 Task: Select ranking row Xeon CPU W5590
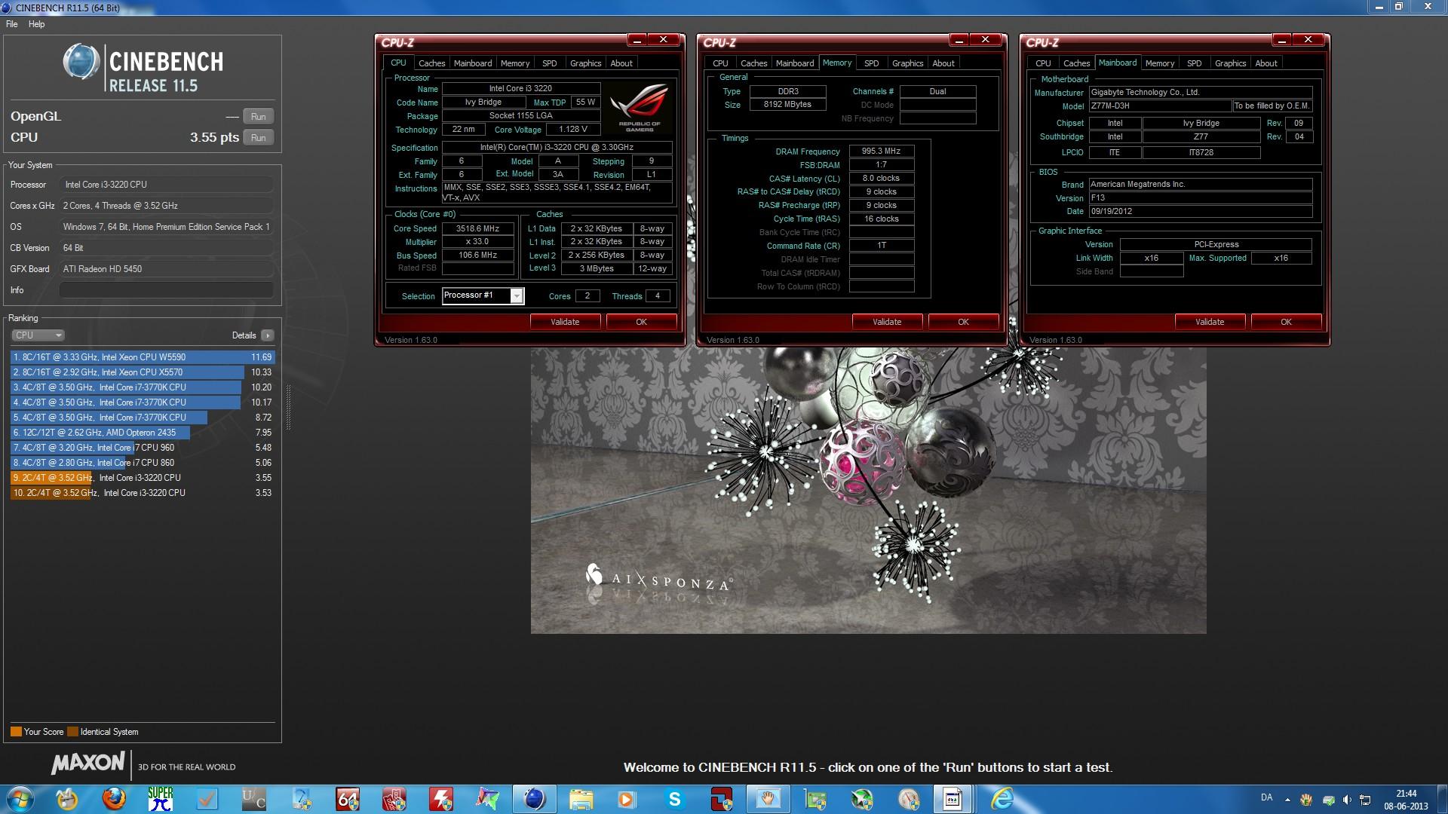143,357
